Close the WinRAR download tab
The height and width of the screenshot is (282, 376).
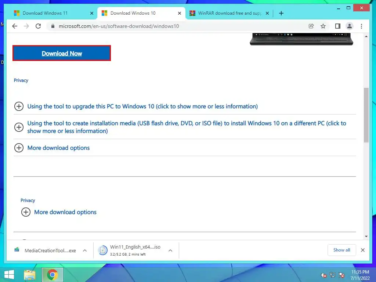[x=267, y=13]
